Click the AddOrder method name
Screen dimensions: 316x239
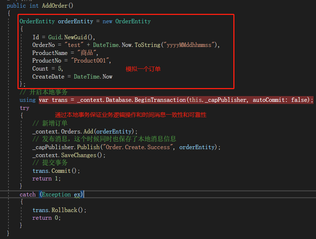point(55,5)
